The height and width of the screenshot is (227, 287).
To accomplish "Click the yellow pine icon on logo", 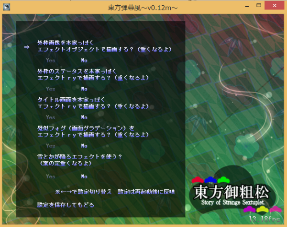I will [263, 209].
